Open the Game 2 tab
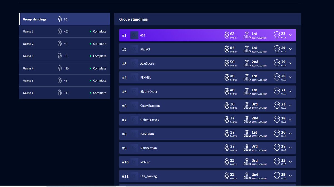This screenshot has width=334, height=187. pos(65,44)
